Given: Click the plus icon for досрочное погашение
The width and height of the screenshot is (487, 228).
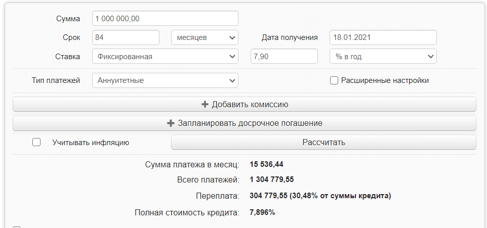Looking at the screenshot, I should click(x=171, y=123).
